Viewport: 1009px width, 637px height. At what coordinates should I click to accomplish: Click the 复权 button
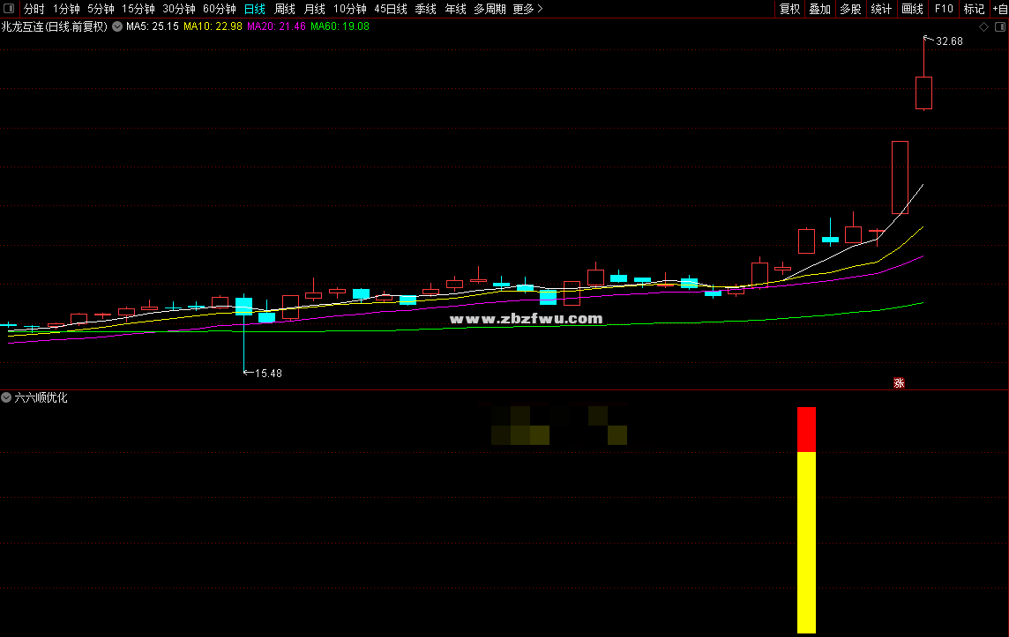789,9
